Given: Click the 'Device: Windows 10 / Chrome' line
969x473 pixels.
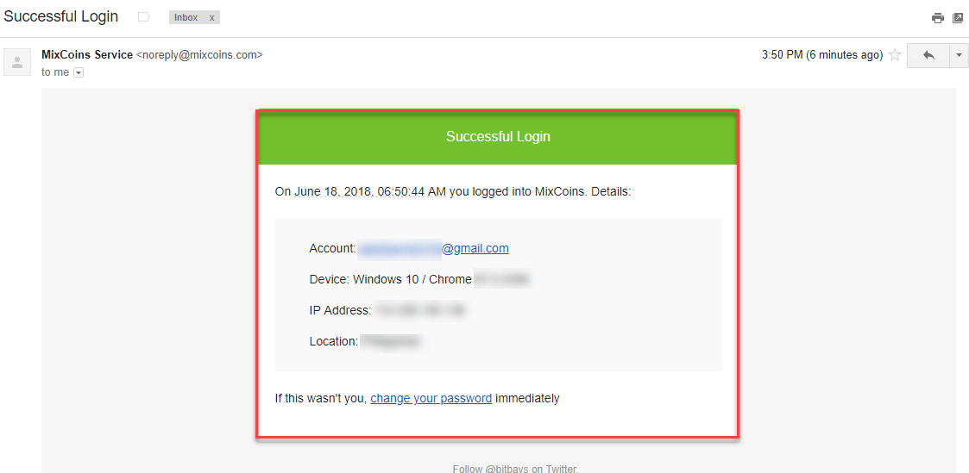Looking at the screenshot, I should click(x=391, y=279).
